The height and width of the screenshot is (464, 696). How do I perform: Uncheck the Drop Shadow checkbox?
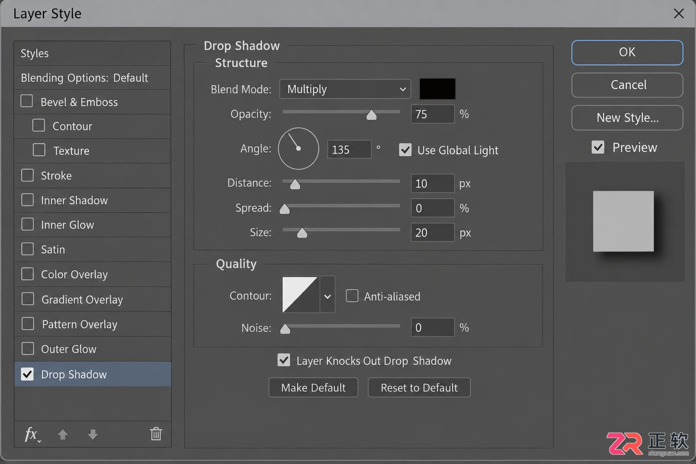click(x=28, y=374)
